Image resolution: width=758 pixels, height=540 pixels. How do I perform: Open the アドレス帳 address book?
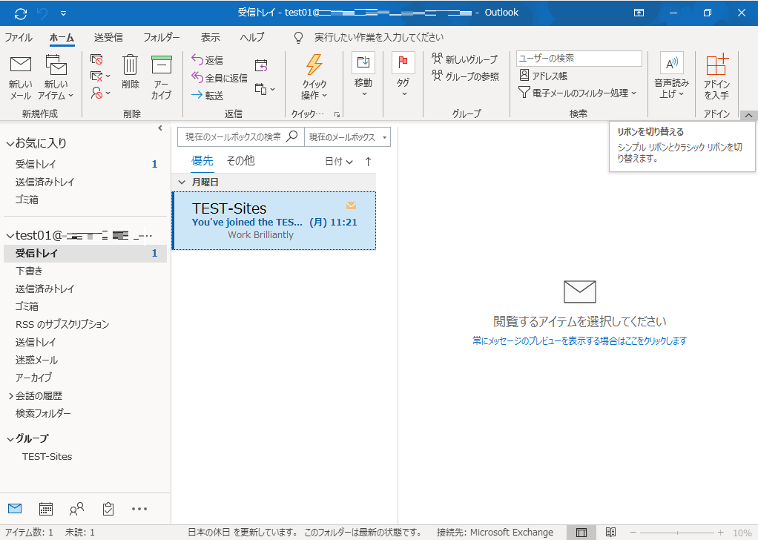point(544,76)
